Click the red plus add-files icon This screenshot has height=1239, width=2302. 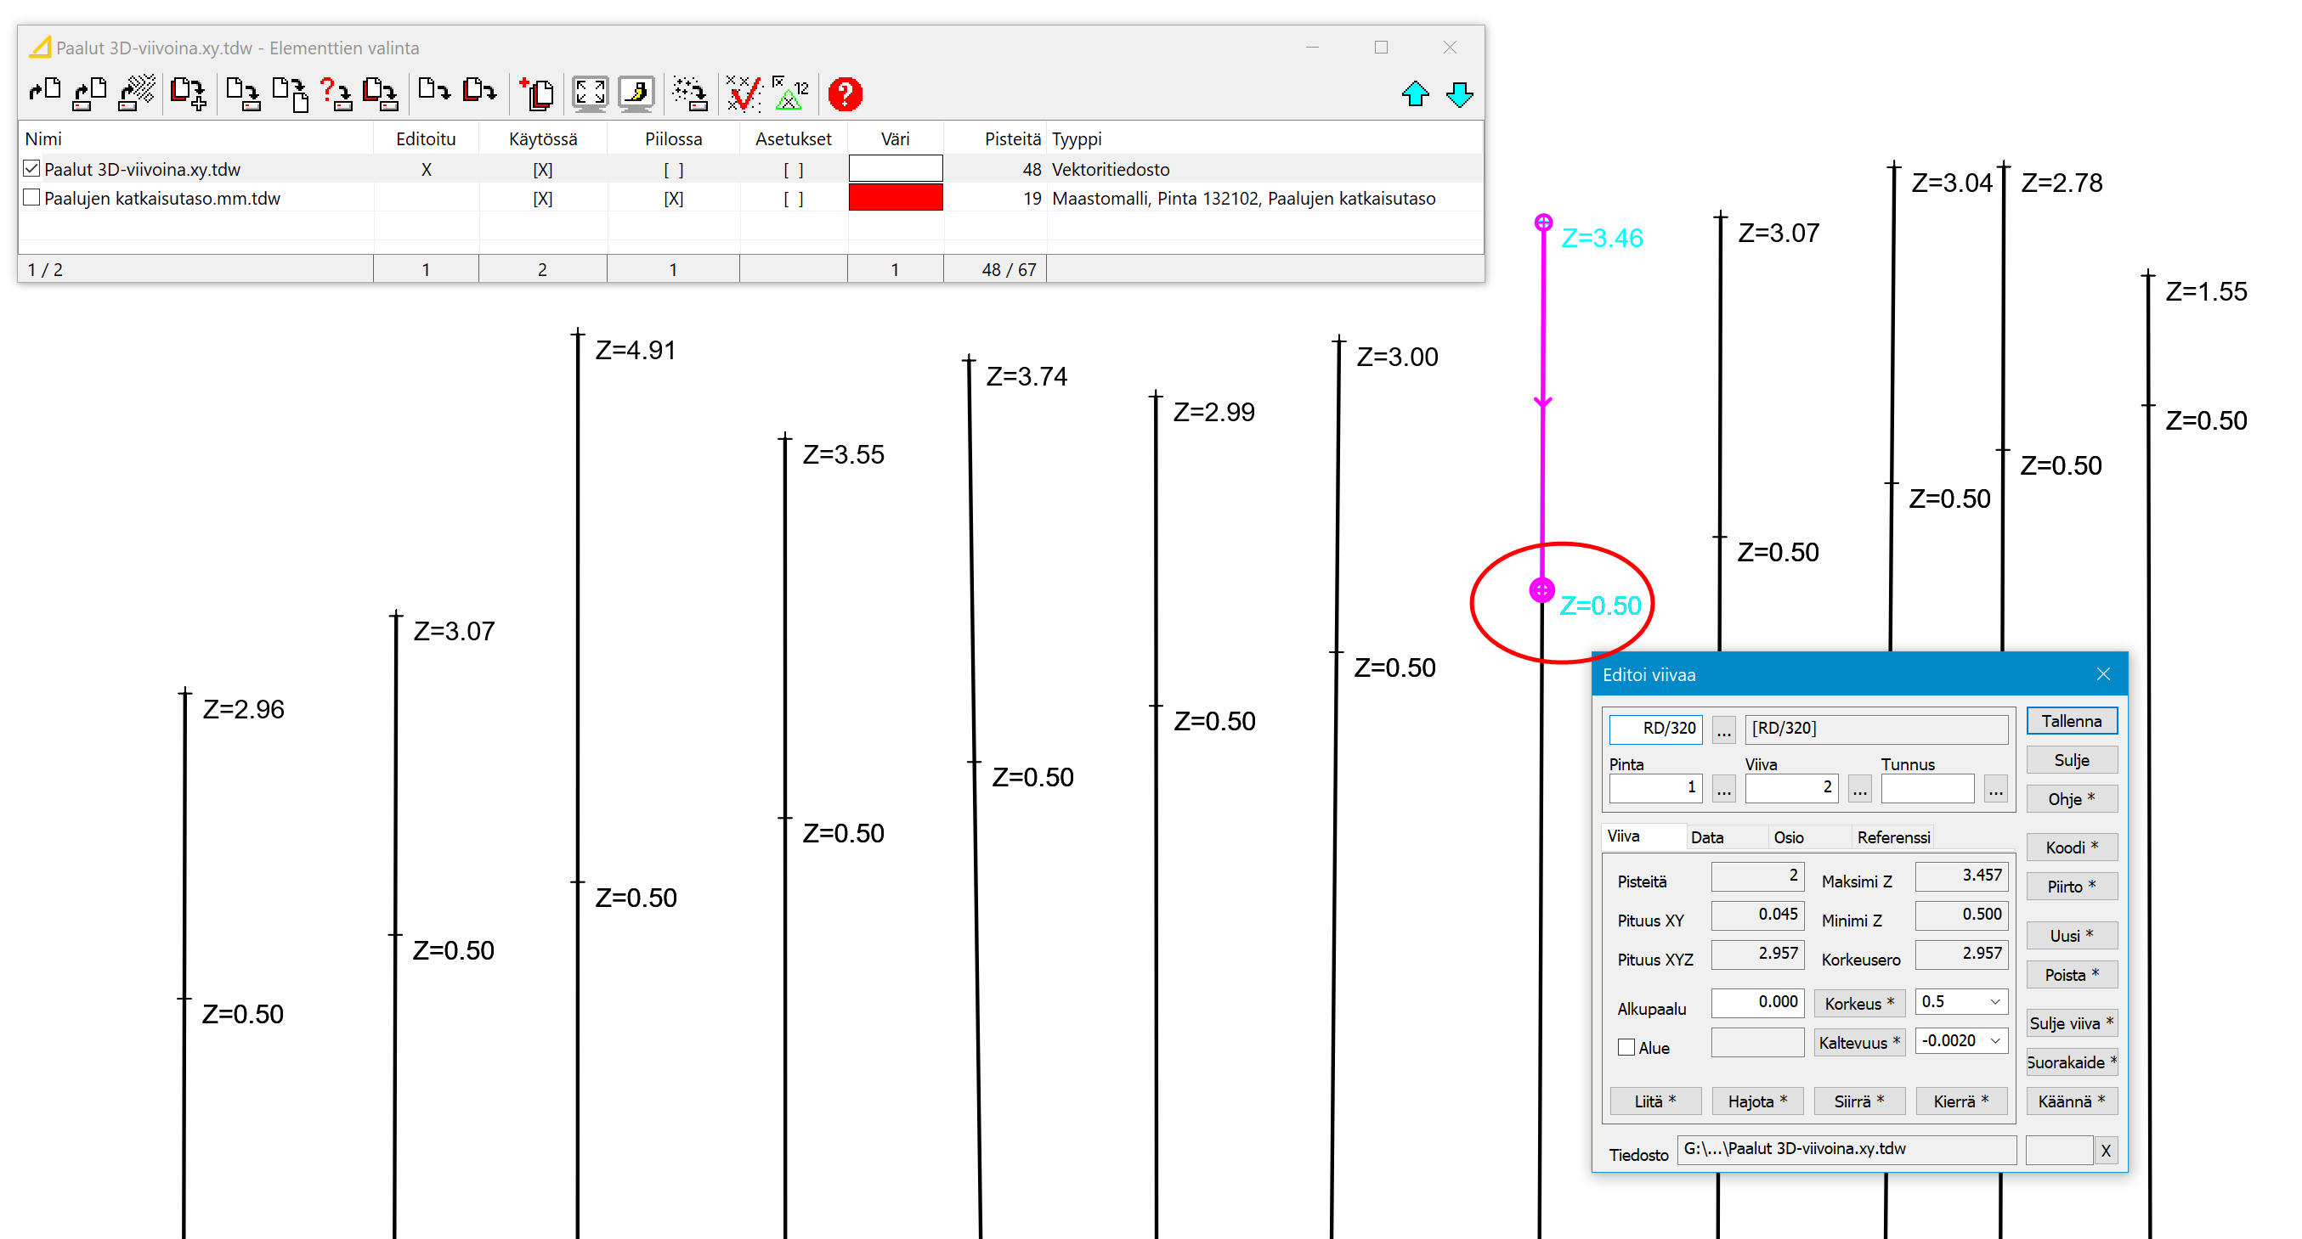pos(537,93)
